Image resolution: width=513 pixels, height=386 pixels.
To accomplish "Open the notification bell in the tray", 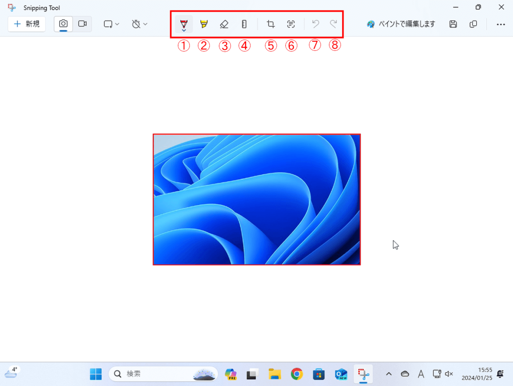I will click(500, 374).
